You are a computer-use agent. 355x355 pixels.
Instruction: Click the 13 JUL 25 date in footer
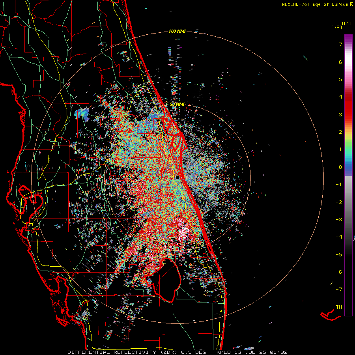click(x=250, y=352)
